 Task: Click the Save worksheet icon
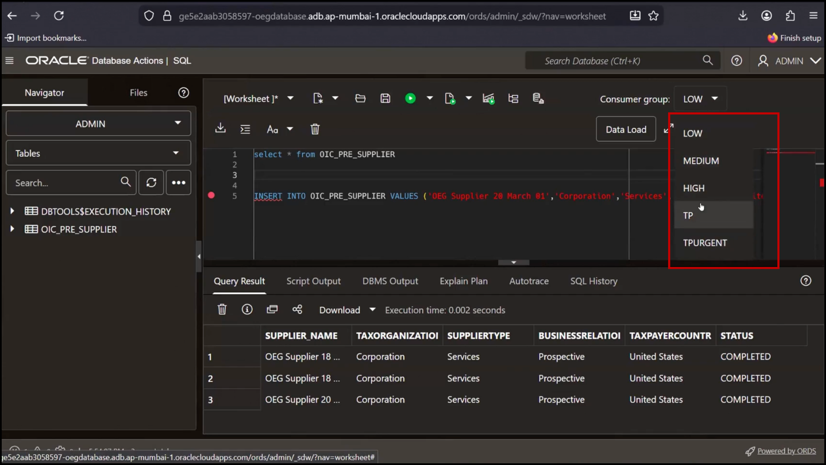click(385, 99)
